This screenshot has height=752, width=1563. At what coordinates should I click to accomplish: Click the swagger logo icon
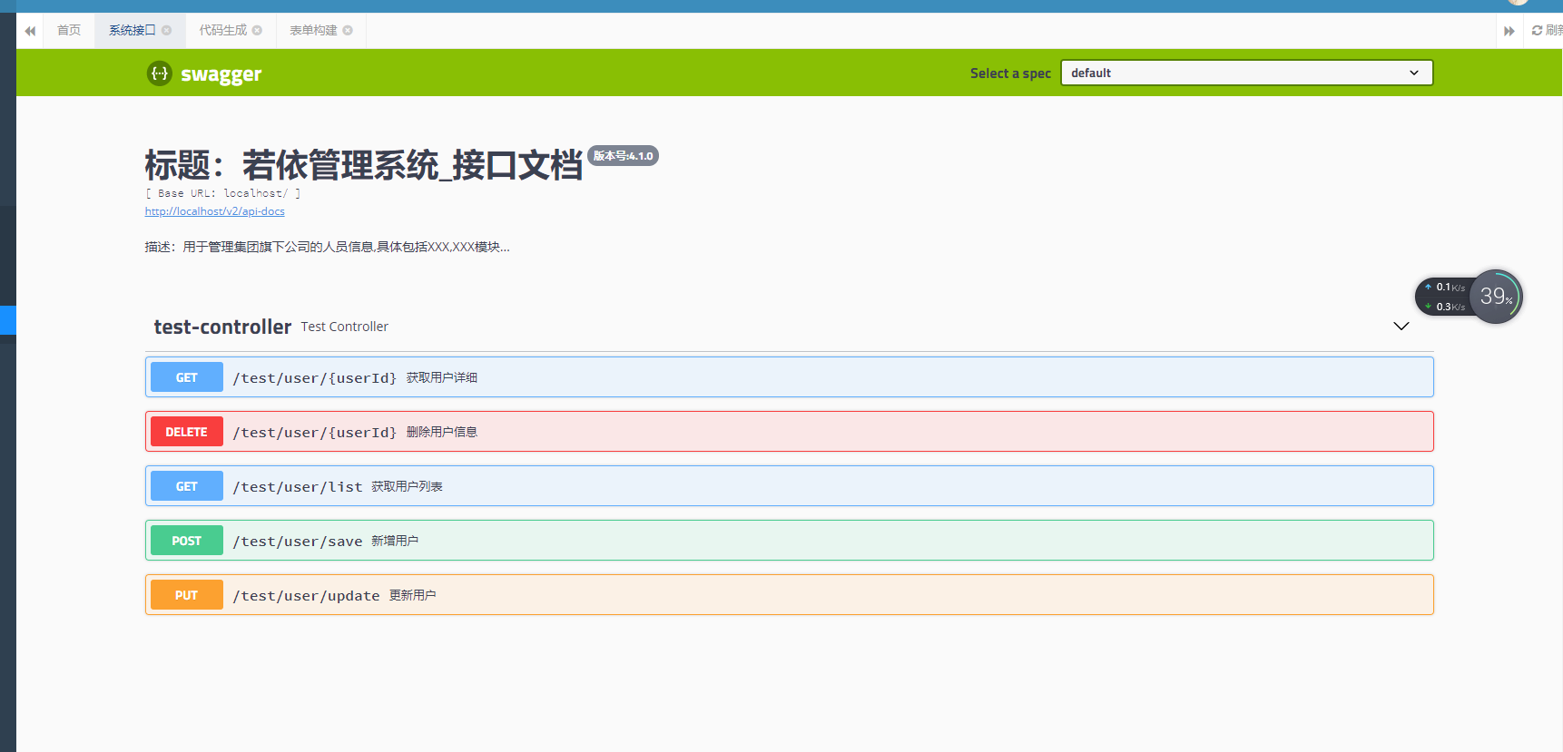[x=160, y=73]
